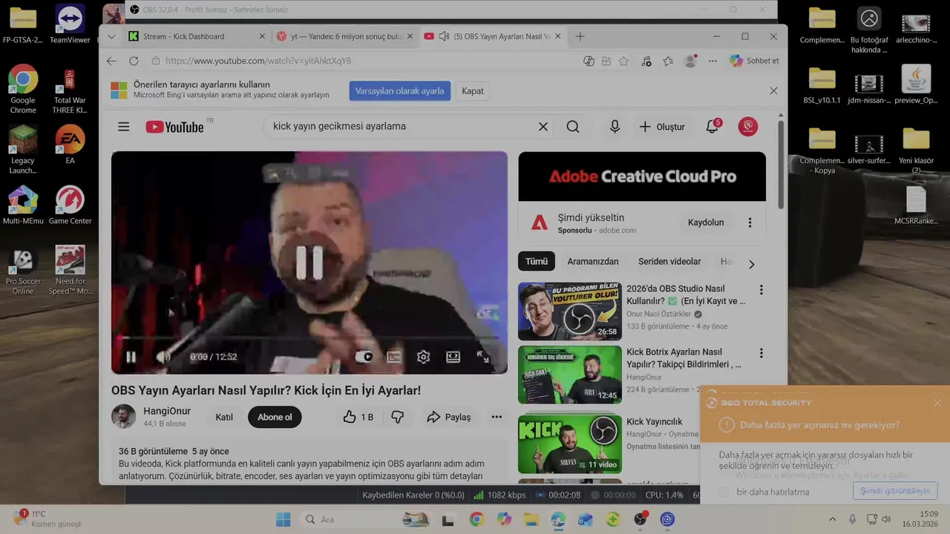Like the video with thumbs up
Image resolution: width=950 pixels, height=534 pixels.
coord(358,418)
